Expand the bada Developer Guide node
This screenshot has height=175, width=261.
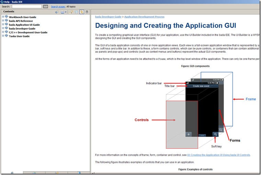tap(3, 28)
